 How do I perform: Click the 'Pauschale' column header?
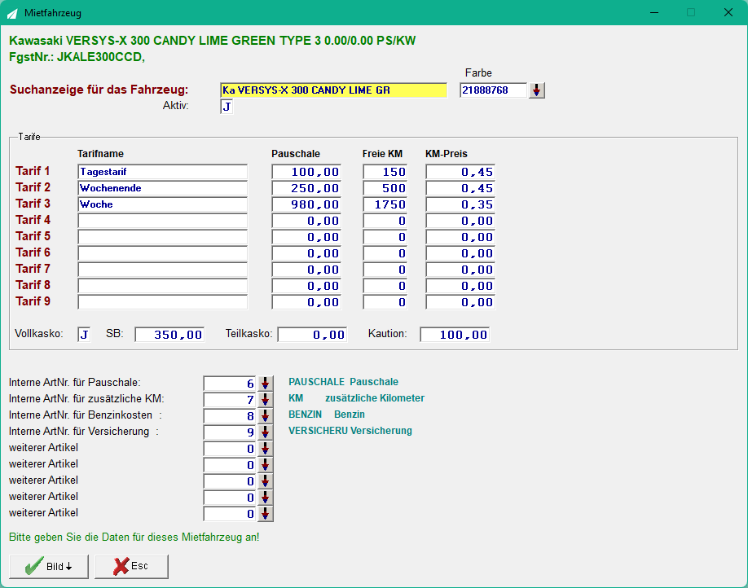[296, 154]
